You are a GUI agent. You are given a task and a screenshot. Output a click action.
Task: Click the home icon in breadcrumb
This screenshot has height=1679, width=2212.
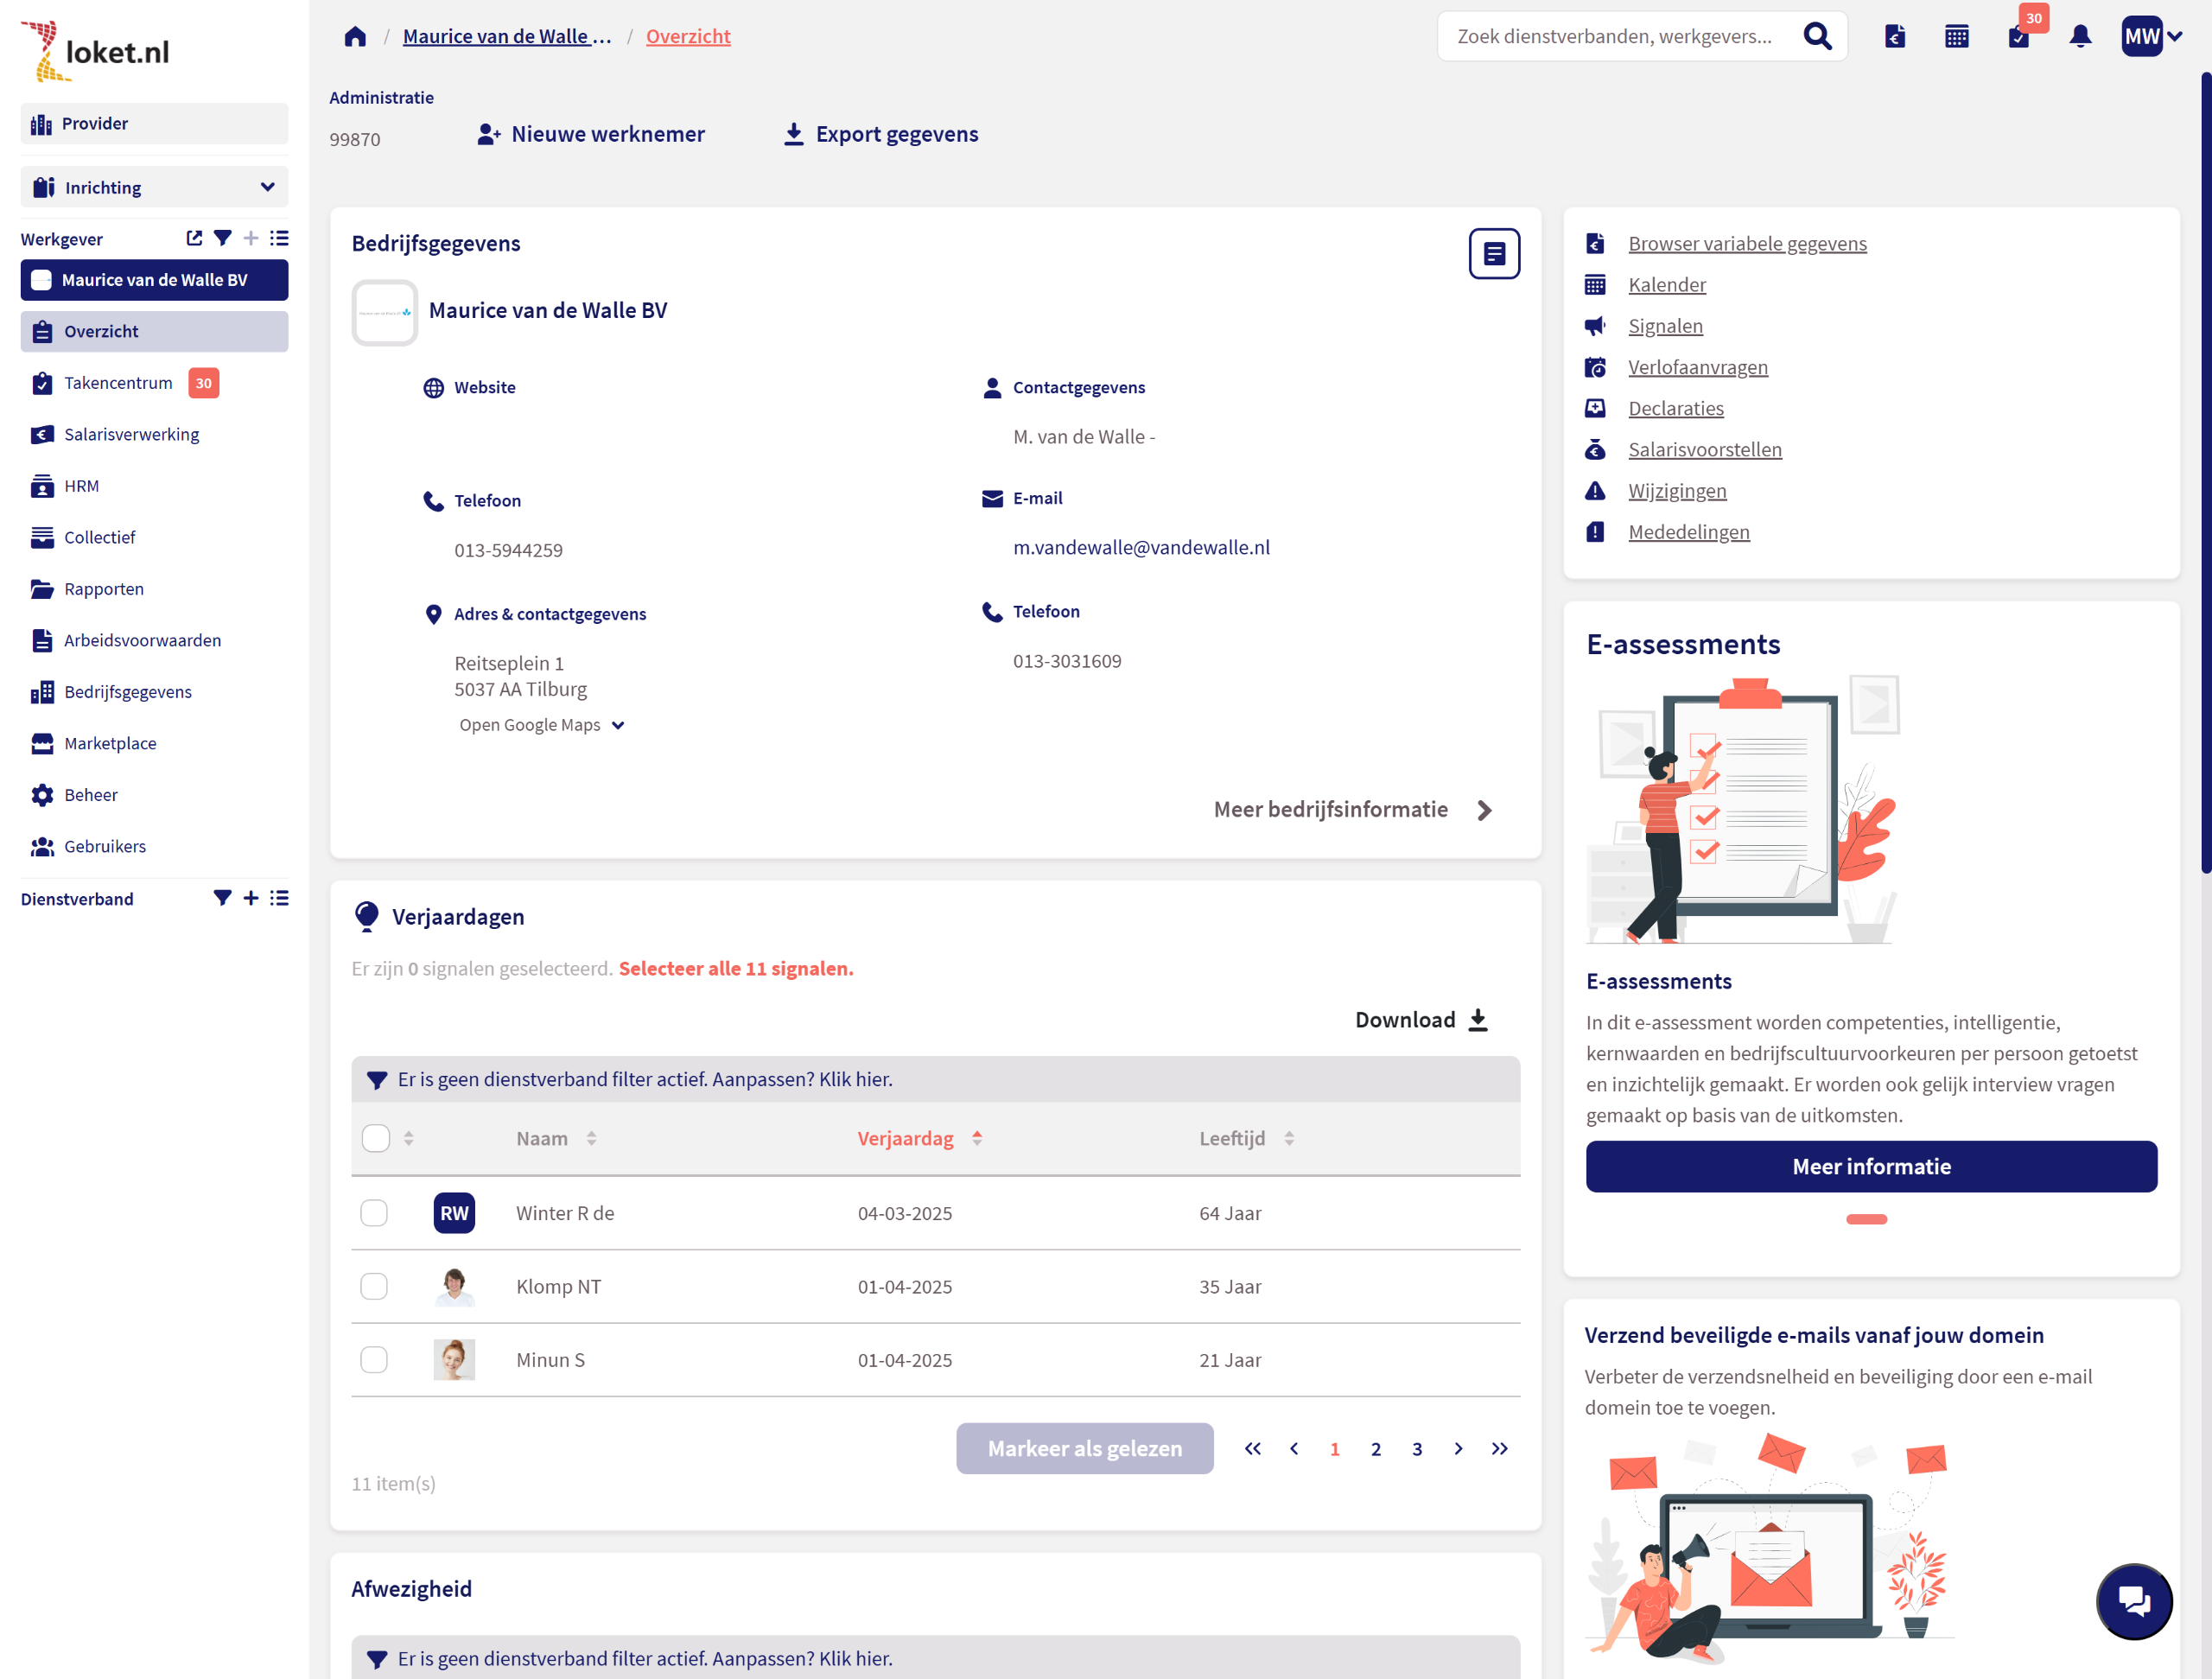pyautogui.click(x=355, y=37)
